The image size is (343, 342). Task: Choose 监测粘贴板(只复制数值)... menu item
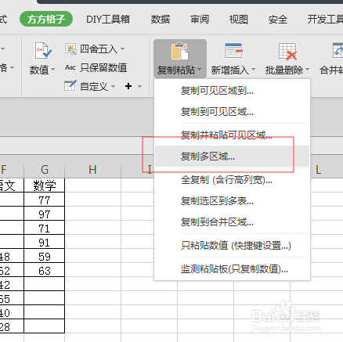(x=232, y=269)
